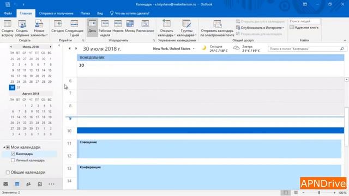Zoom in with the plus button
Image resolution: width=349 pixels, height=196 pixels.
tap(334, 193)
